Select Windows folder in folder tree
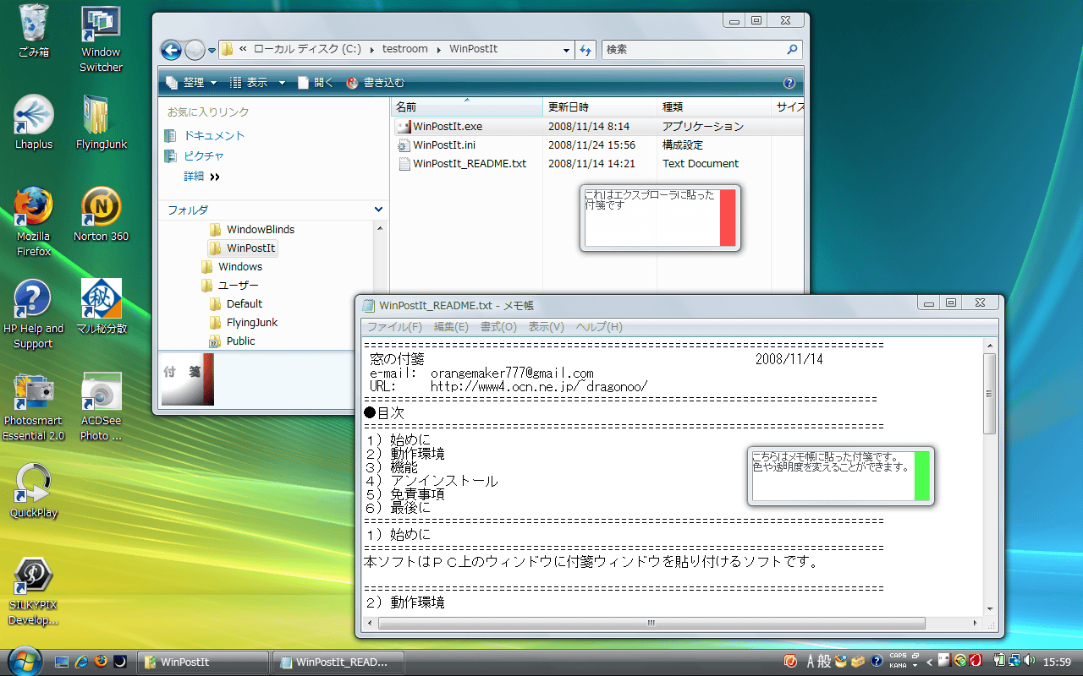Image resolution: width=1083 pixels, height=676 pixels. [231, 266]
